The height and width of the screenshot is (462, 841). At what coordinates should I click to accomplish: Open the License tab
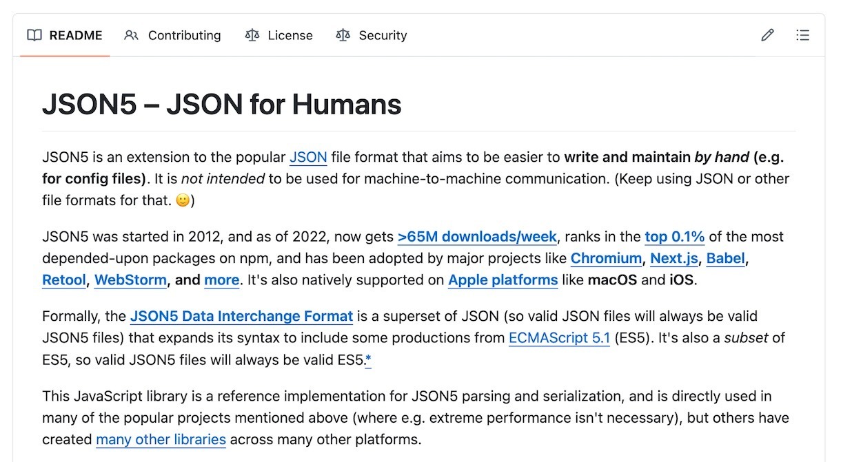tap(290, 35)
